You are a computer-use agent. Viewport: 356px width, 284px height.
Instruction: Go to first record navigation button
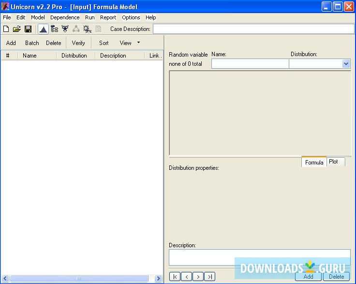click(x=175, y=277)
